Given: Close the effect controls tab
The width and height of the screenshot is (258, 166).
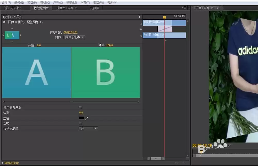Looking at the screenshot, I should [50, 8].
